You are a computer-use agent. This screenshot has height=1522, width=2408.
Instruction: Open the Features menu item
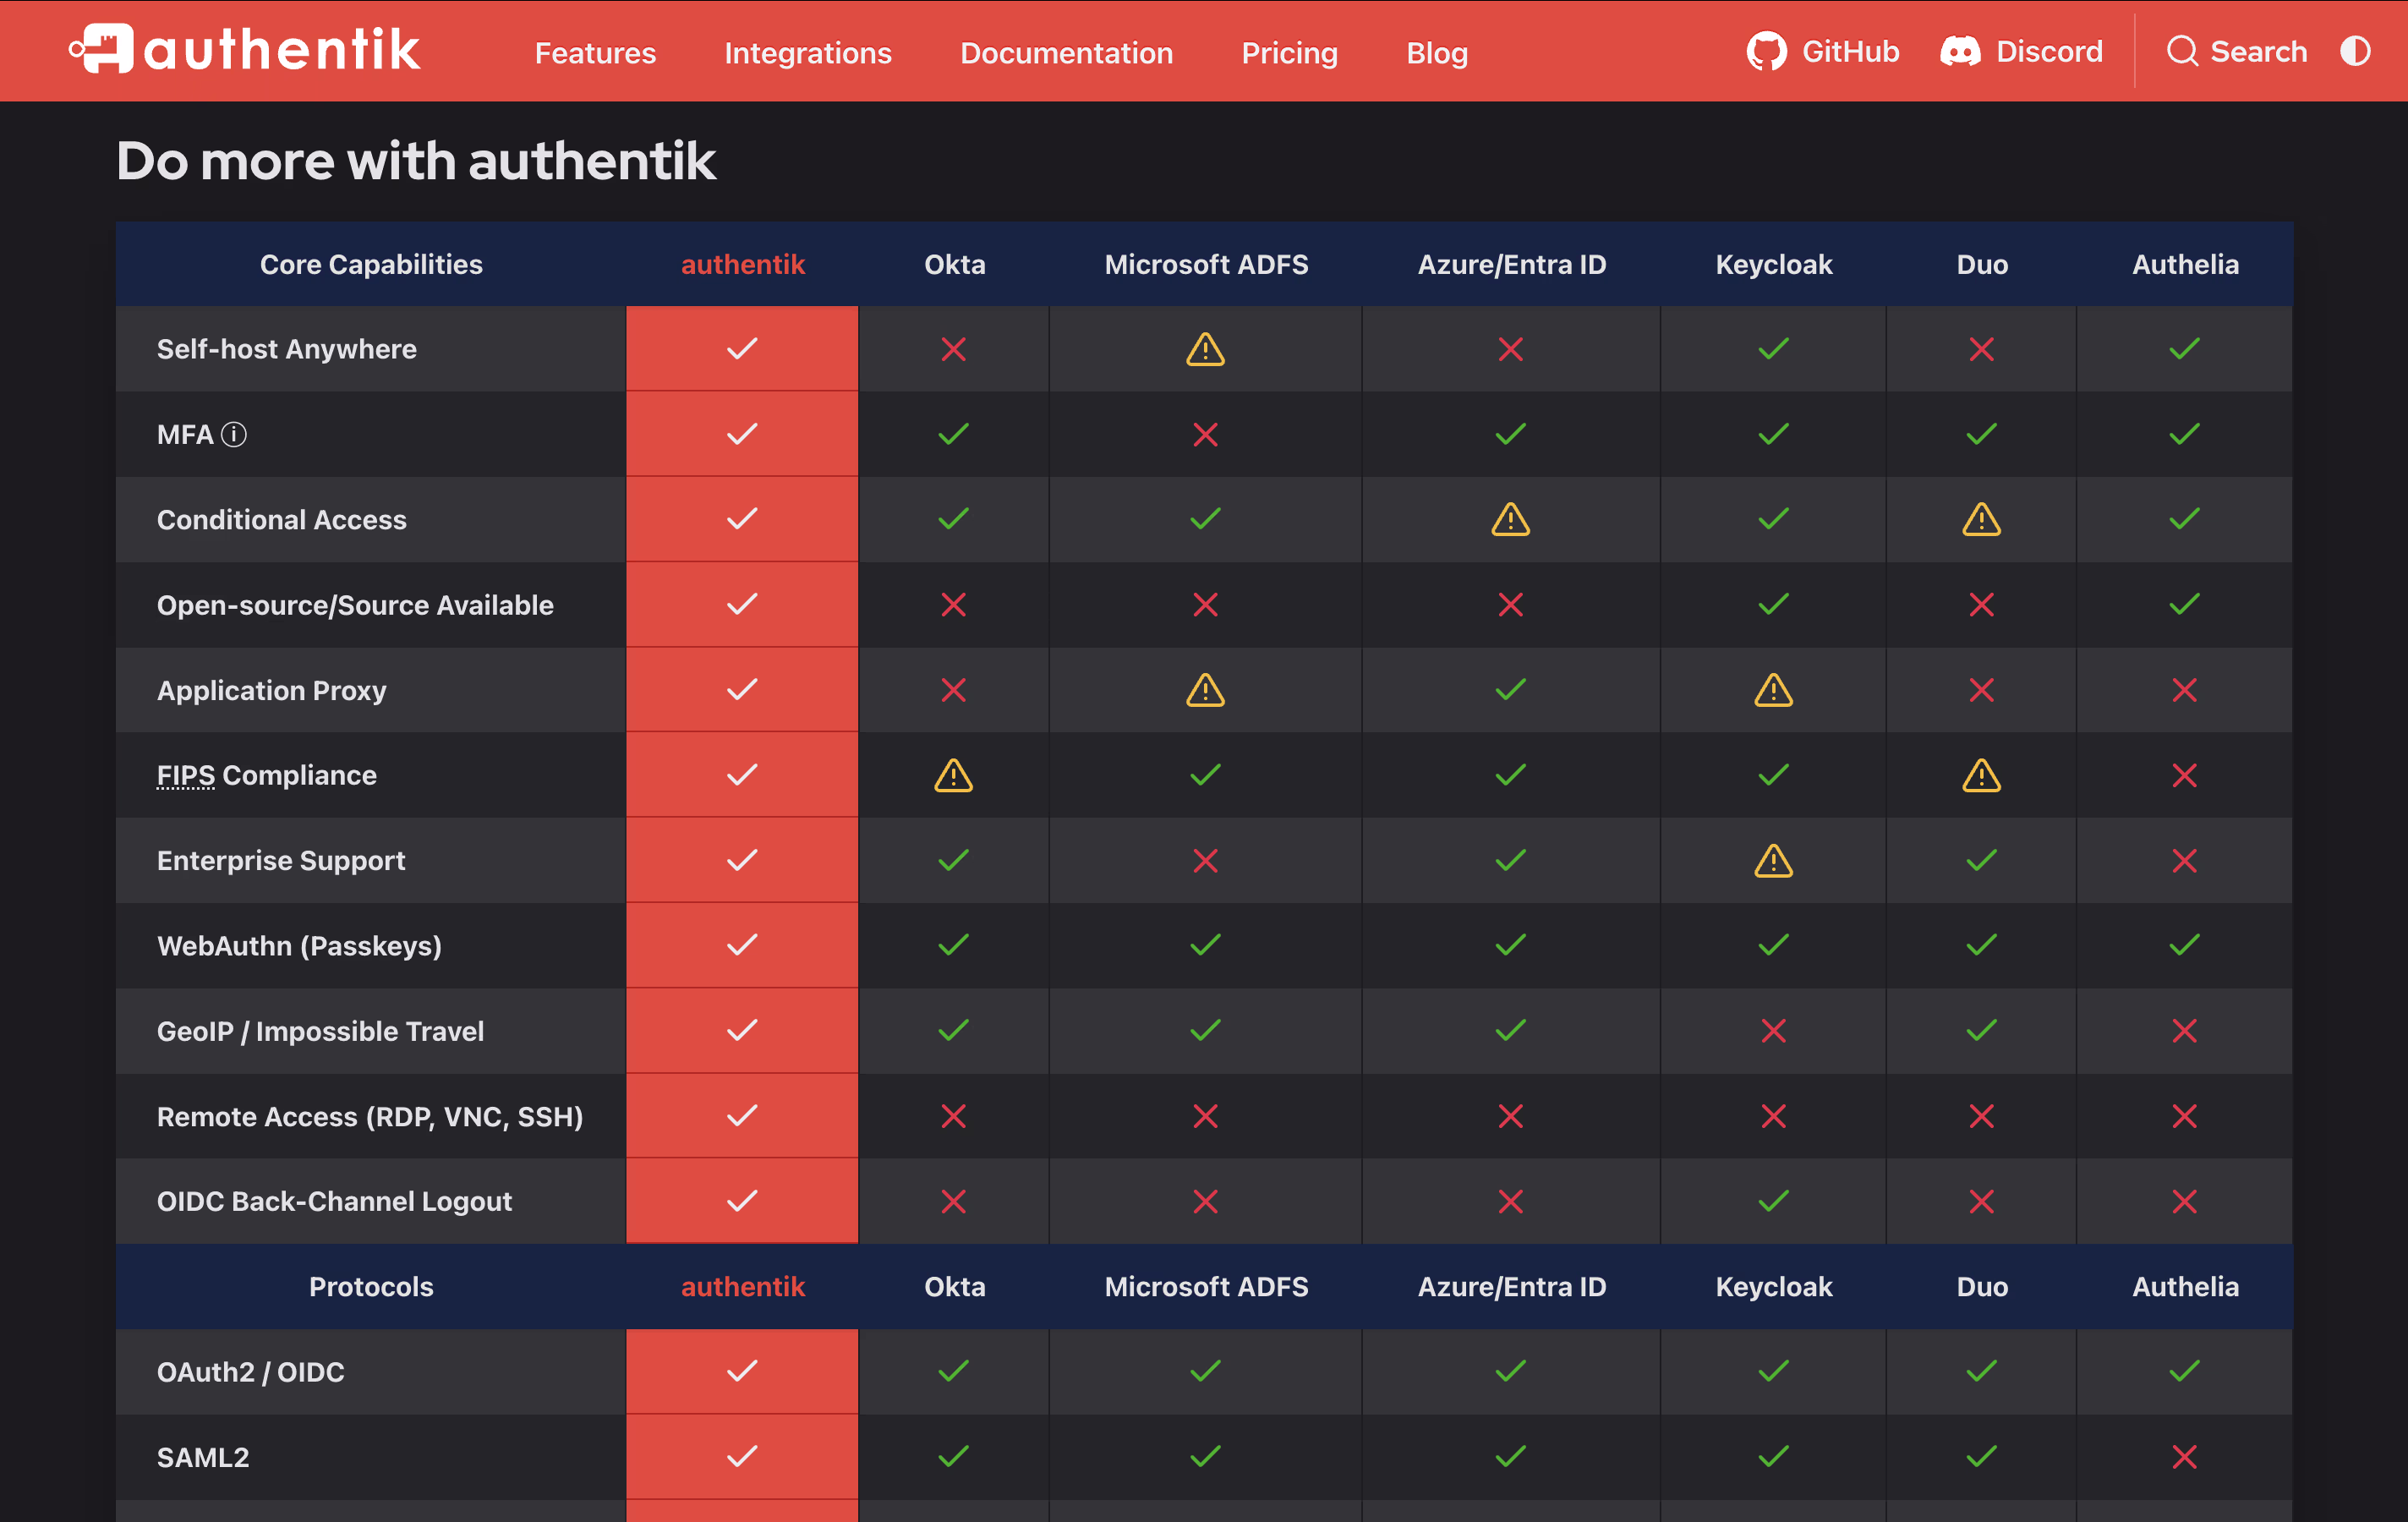click(x=595, y=53)
